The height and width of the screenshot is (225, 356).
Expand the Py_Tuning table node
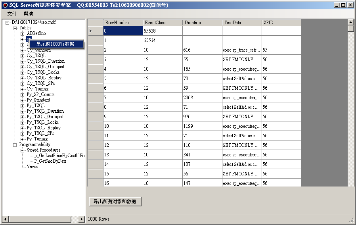point(22,139)
